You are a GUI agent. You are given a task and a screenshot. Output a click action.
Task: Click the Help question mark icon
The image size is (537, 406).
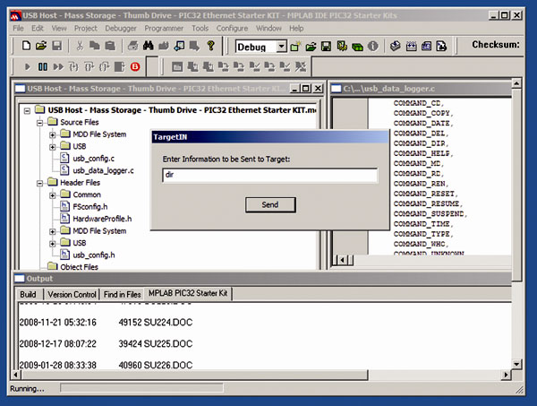click(x=211, y=46)
